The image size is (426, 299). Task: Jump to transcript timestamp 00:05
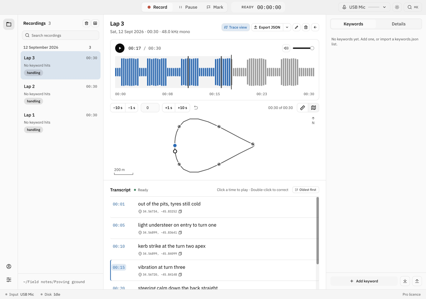119,225
